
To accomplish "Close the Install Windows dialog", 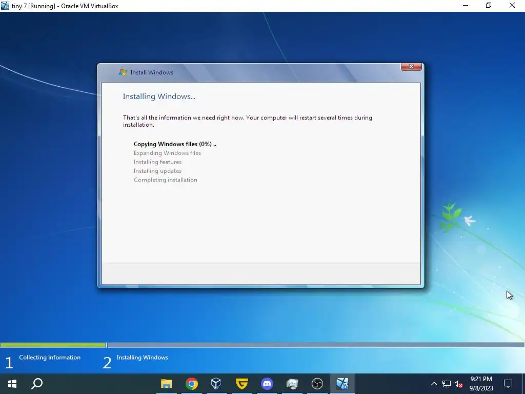I will [x=411, y=66].
